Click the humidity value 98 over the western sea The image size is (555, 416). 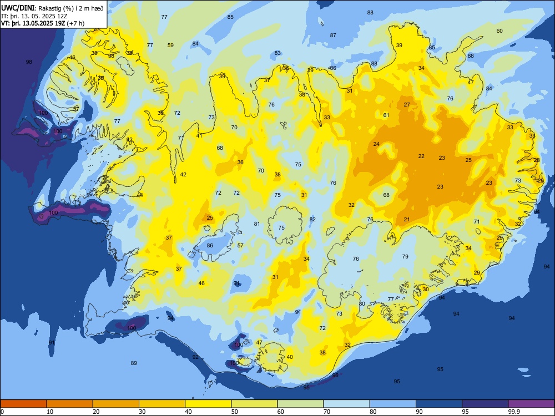point(29,62)
